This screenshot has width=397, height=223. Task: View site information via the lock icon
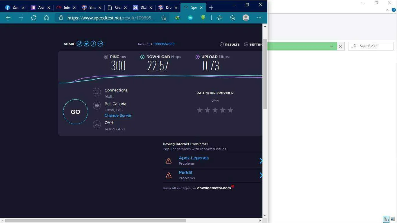click(x=61, y=18)
